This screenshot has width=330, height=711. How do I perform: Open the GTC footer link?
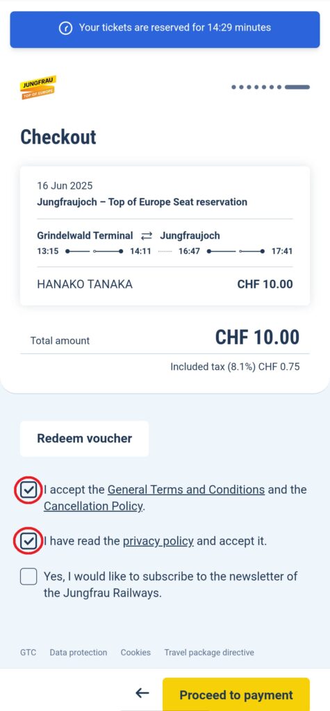28,653
